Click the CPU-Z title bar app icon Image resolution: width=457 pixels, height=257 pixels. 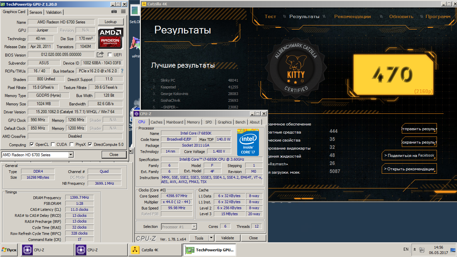tap(136, 114)
